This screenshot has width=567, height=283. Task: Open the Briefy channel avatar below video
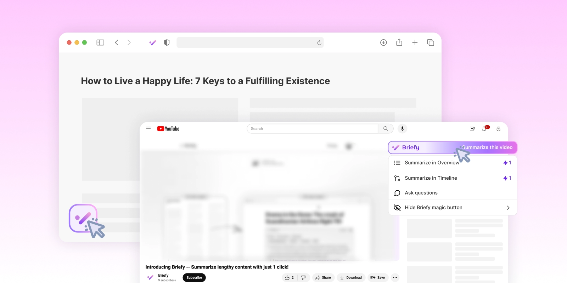(x=150, y=277)
